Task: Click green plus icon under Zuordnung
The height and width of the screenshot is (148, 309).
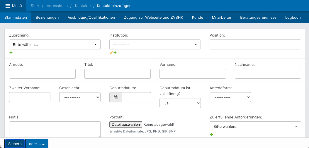Action: (11, 53)
